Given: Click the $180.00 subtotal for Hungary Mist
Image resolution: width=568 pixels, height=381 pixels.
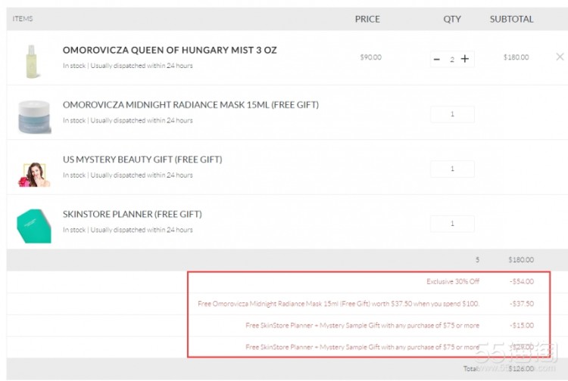Looking at the screenshot, I should [516, 57].
